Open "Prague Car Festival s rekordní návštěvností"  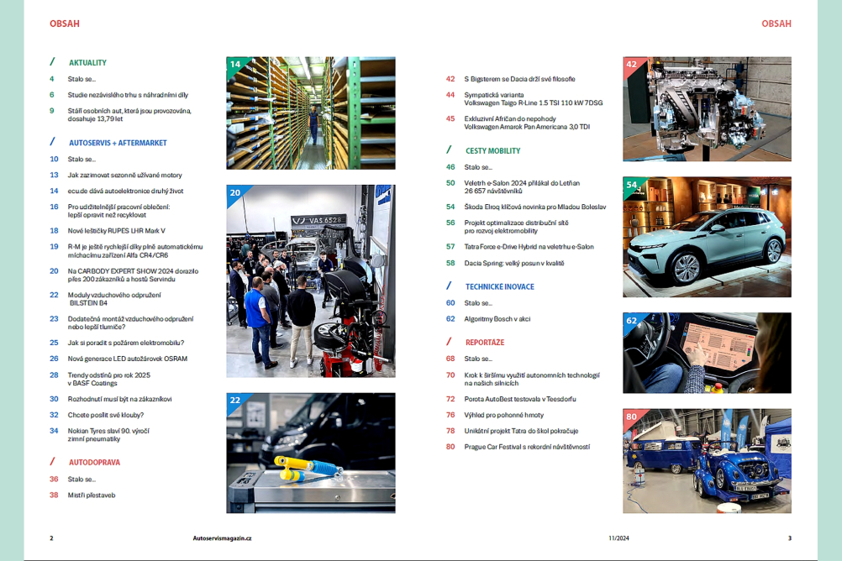(x=528, y=447)
